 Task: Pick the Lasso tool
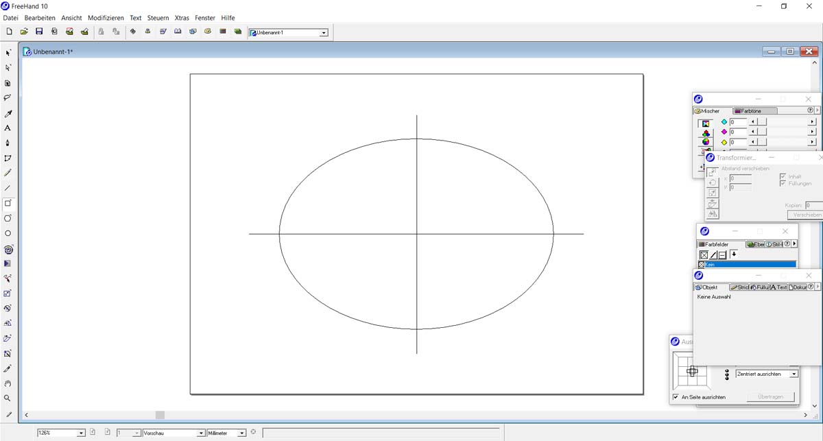(x=8, y=98)
